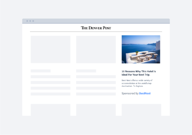Click the 'Sponsored by' label
The image size is (192, 135).
130,94
